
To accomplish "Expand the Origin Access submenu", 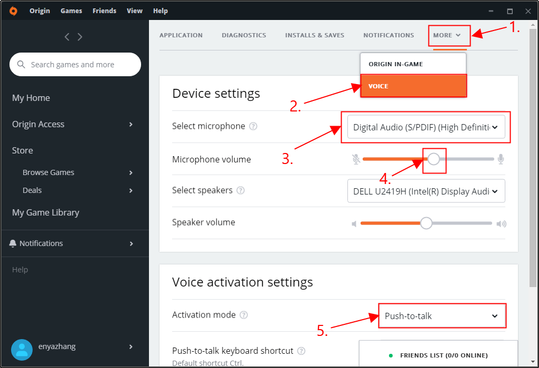I will coord(131,124).
